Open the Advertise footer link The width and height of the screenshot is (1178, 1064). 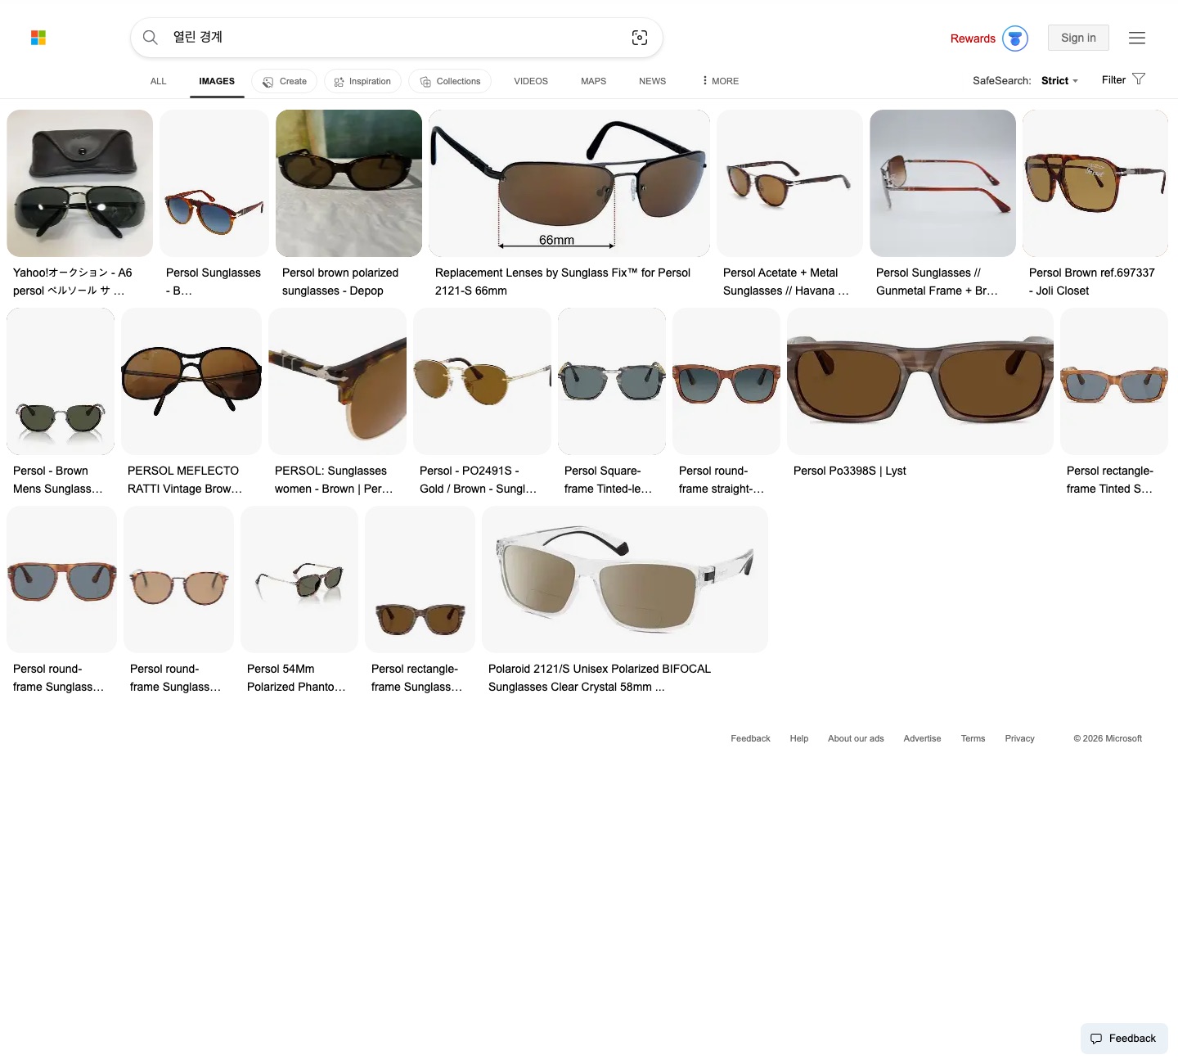click(922, 738)
